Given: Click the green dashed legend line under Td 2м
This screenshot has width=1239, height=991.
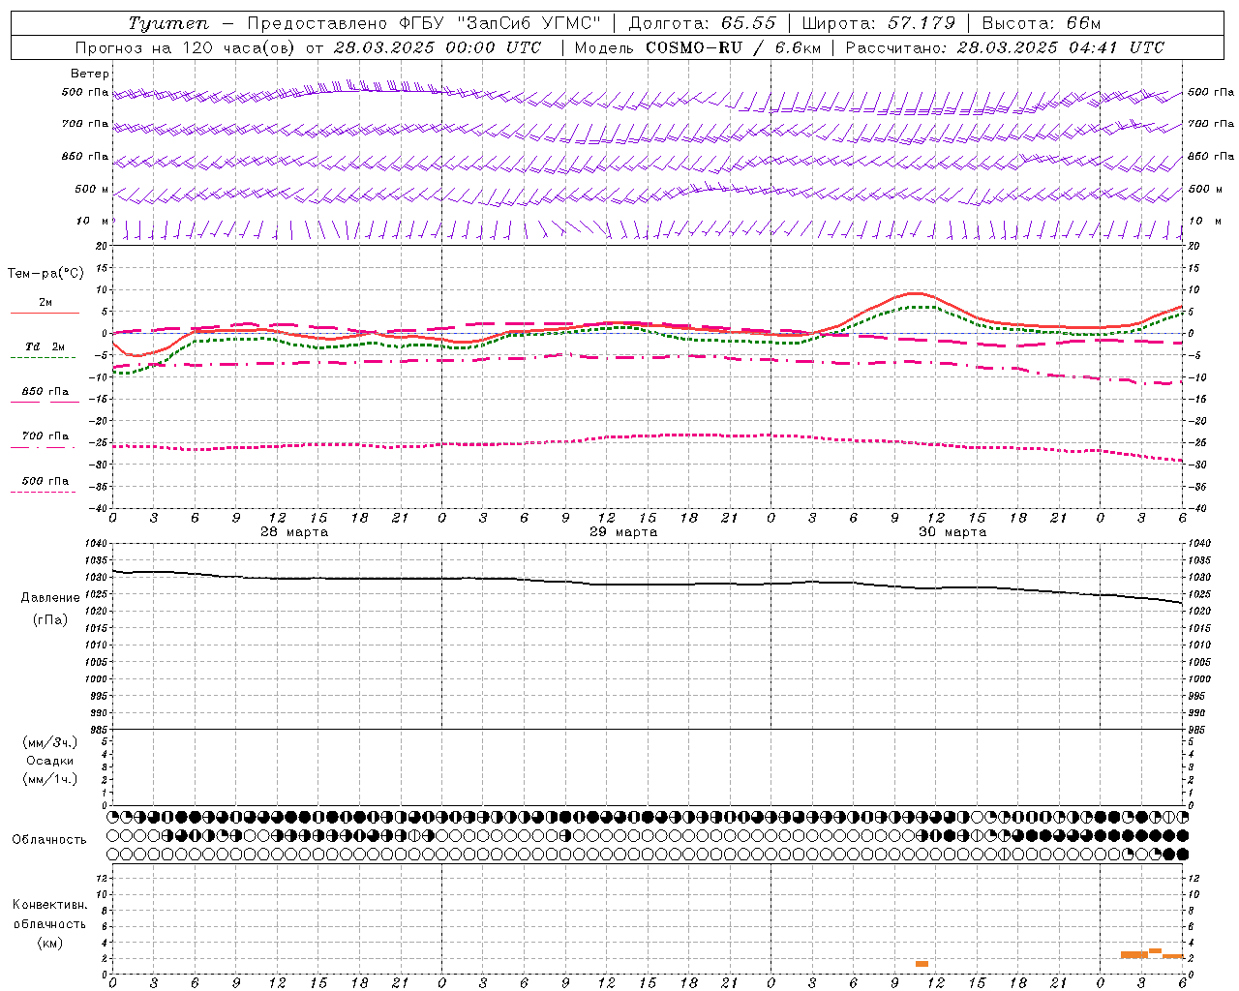Looking at the screenshot, I should (43, 357).
